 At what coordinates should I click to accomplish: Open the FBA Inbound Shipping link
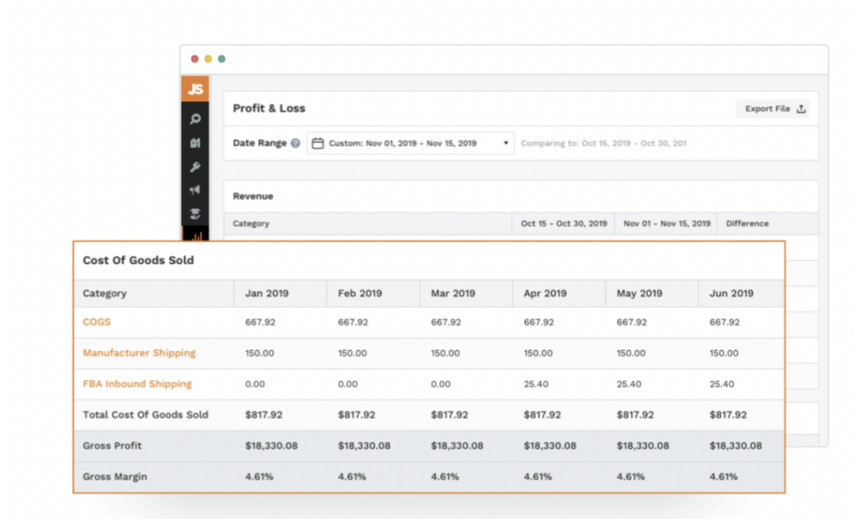[x=137, y=384]
